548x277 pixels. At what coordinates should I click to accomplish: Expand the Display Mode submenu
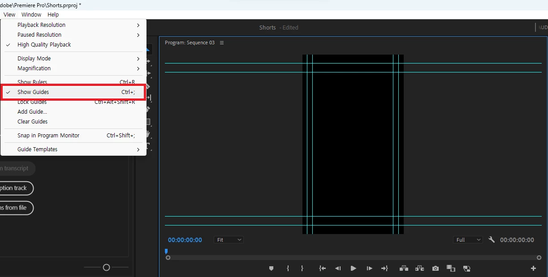pos(73,59)
